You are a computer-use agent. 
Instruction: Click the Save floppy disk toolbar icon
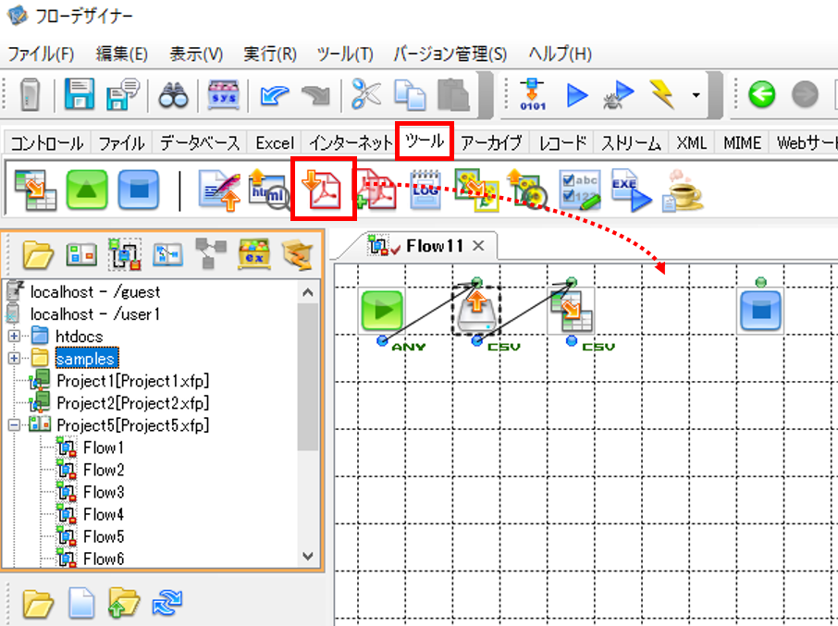coord(80,94)
